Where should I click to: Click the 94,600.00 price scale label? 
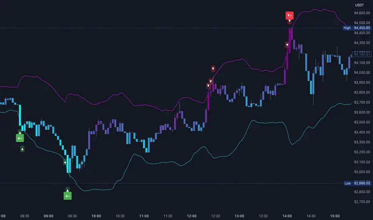(362, 13)
